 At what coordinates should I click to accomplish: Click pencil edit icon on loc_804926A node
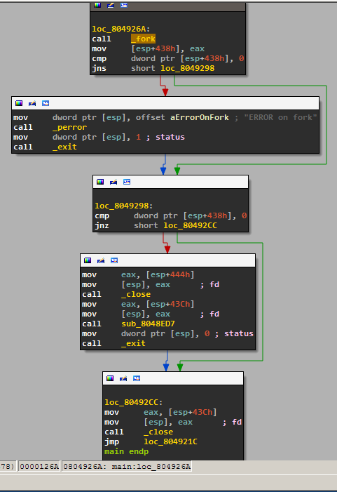[x=111, y=5]
